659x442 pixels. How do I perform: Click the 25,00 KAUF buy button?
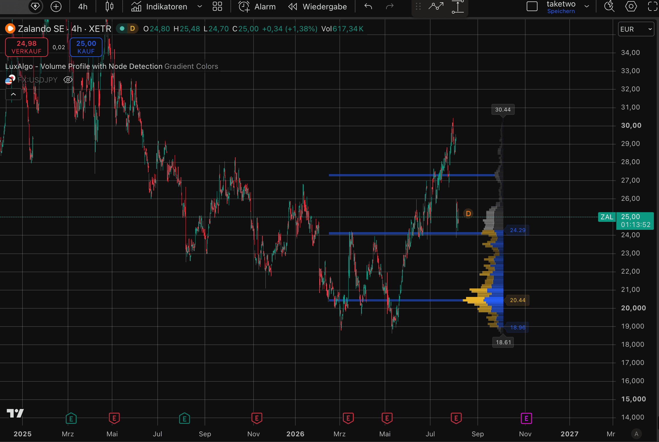pos(86,47)
